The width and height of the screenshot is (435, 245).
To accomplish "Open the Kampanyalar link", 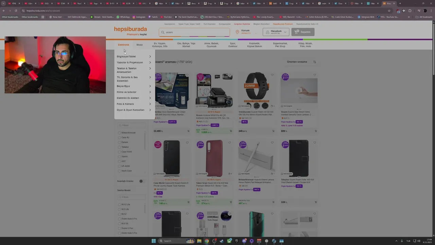I will [225, 24].
